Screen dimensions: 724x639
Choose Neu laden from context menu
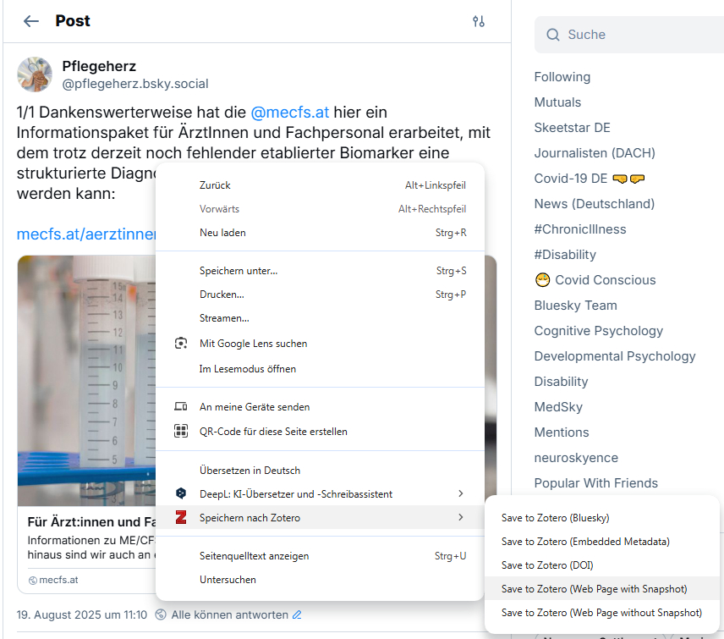tap(222, 232)
